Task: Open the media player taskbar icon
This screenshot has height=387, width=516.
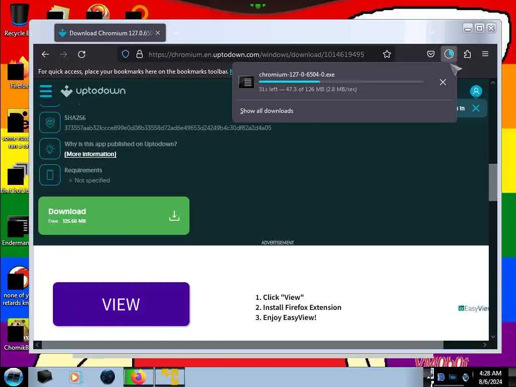Action: pos(75,377)
